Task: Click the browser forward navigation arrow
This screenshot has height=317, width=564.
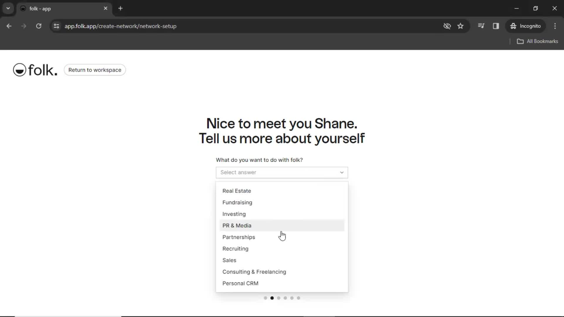Action: click(x=23, y=26)
